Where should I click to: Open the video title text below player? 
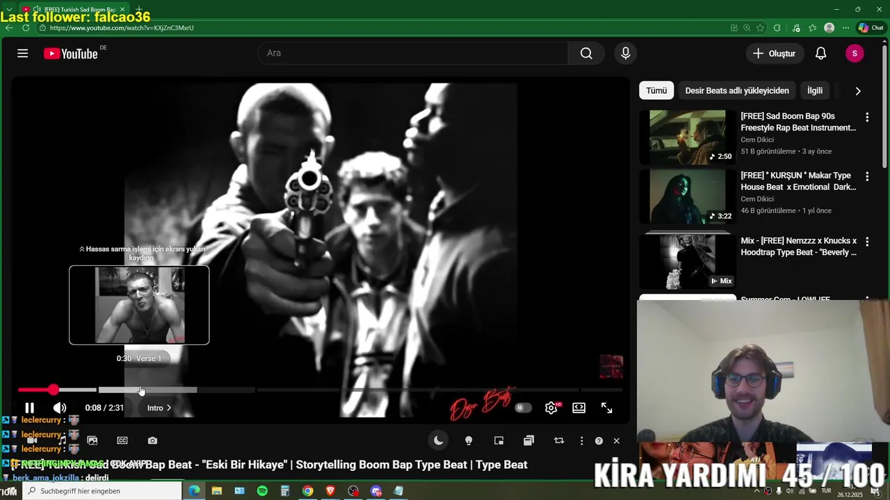[x=270, y=465]
